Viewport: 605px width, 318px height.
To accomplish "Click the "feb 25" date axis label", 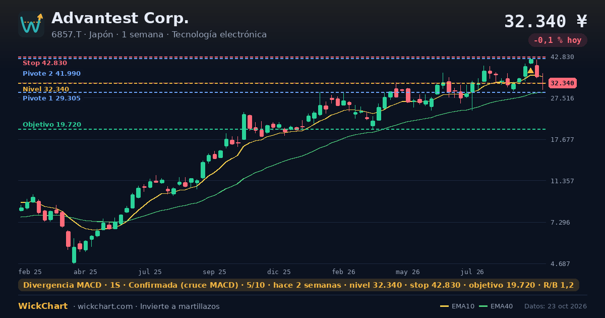I will [x=30, y=272].
